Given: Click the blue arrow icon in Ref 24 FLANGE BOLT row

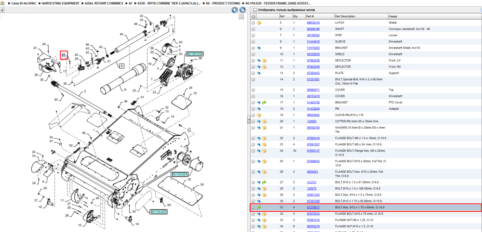Looking at the screenshot, I should click(259, 151).
